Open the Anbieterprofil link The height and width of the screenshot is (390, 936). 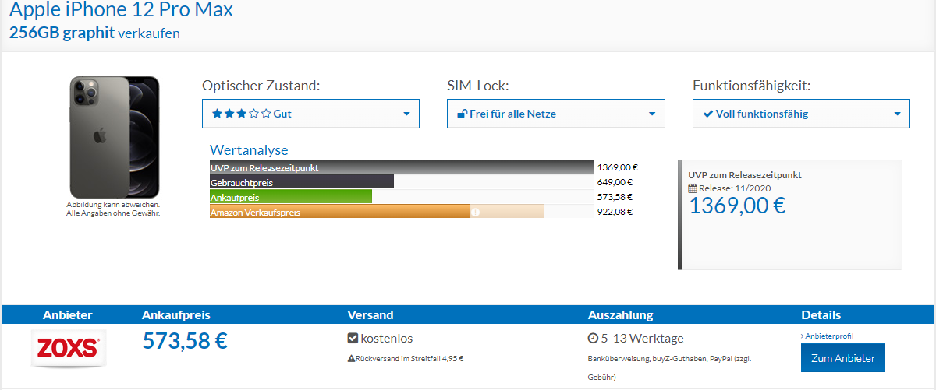(x=828, y=336)
